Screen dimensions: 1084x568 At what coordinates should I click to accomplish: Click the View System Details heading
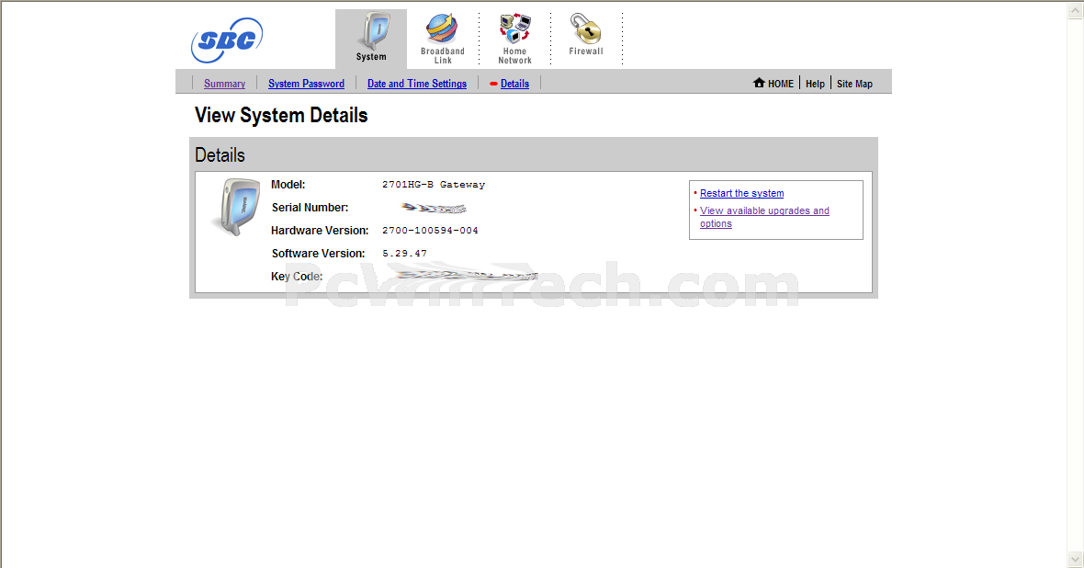[281, 116]
